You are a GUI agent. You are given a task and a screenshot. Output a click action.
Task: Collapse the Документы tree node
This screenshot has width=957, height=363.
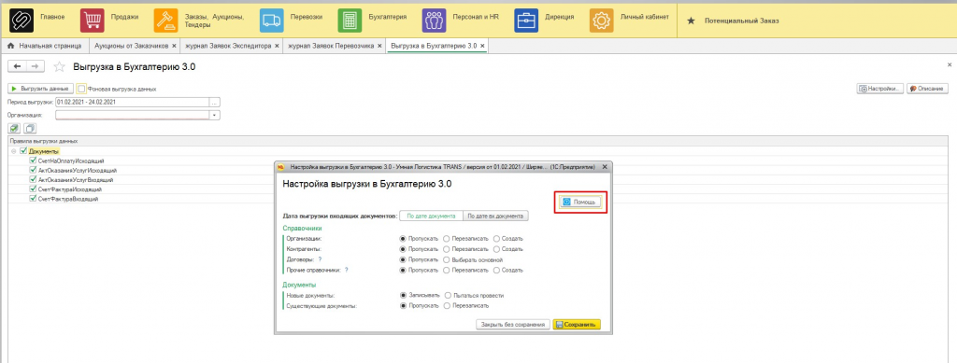pyautogui.click(x=13, y=151)
